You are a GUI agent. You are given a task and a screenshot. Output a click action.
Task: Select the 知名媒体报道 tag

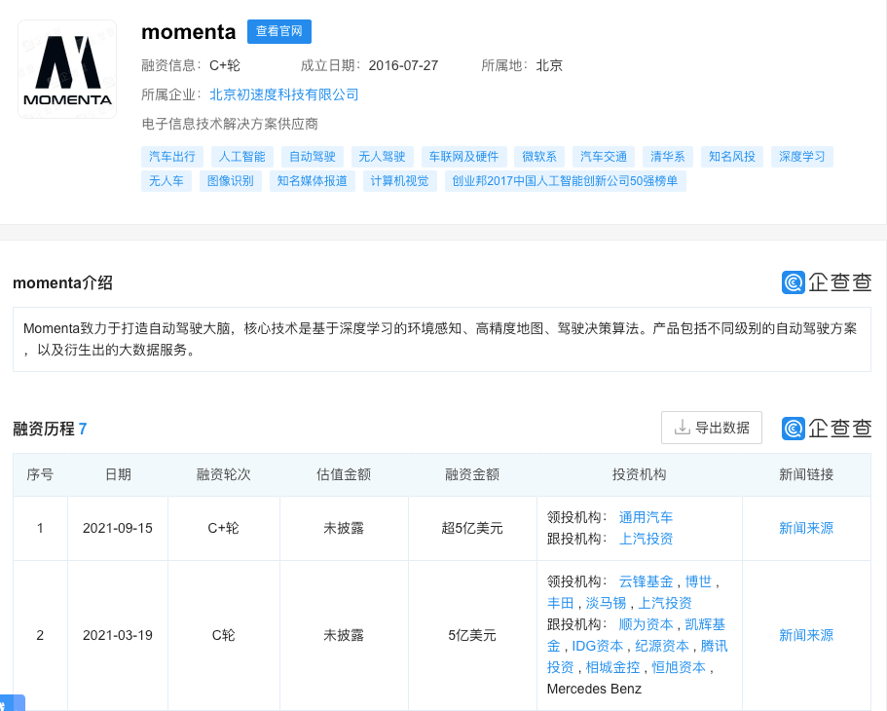313,181
